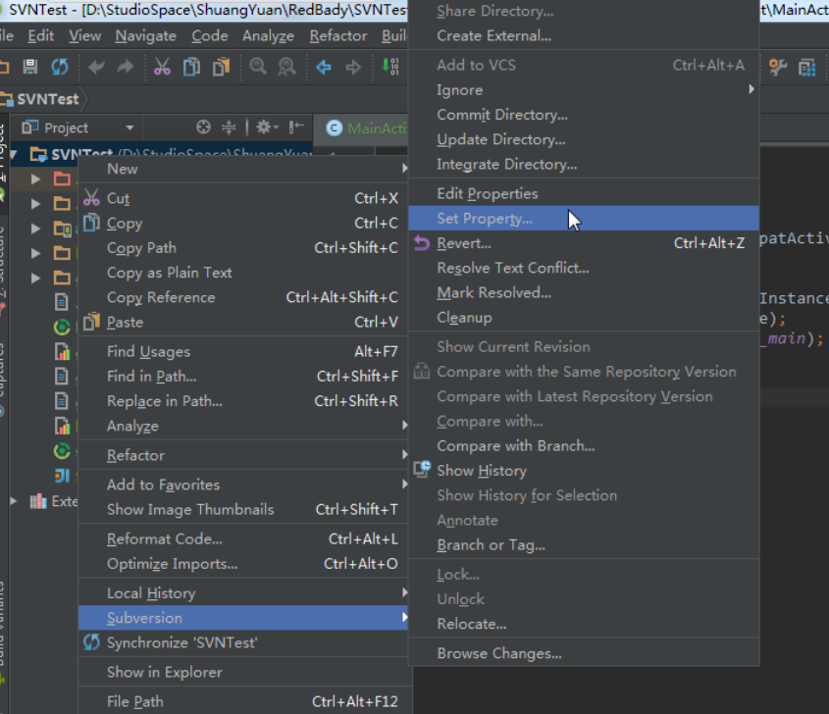Open the Analyze menu in menu bar

[x=268, y=36]
